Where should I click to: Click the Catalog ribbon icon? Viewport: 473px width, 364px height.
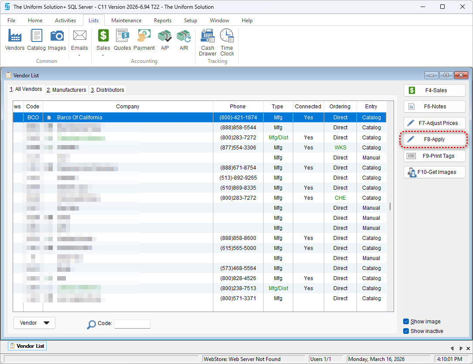[36, 40]
